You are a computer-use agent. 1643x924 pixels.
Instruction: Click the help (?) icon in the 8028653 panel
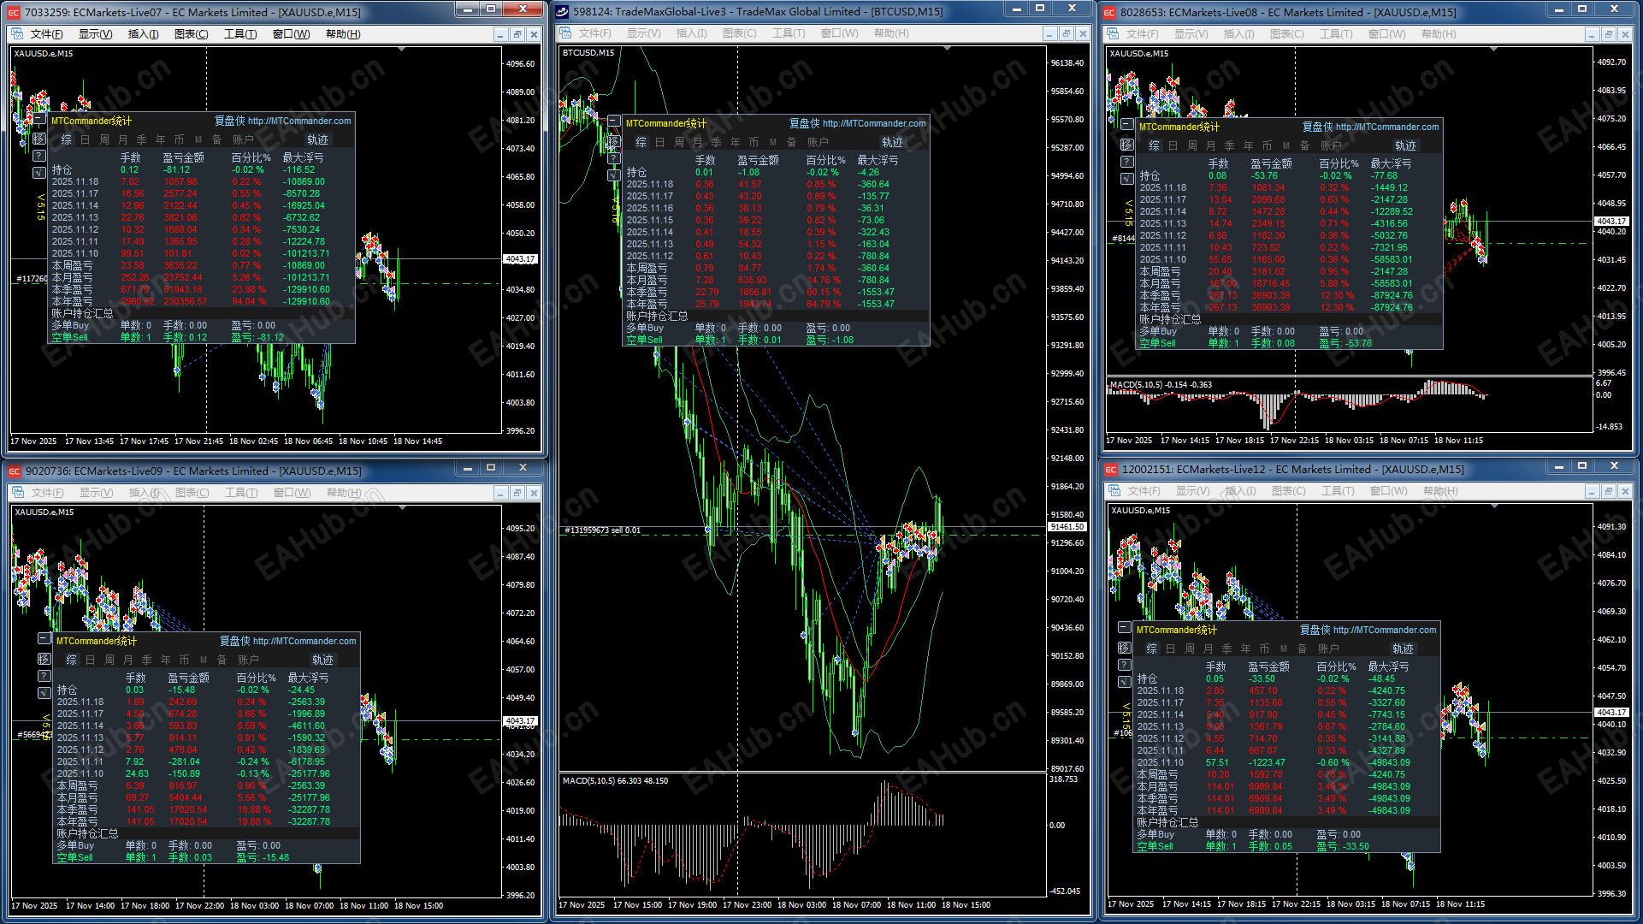point(1127,162)
